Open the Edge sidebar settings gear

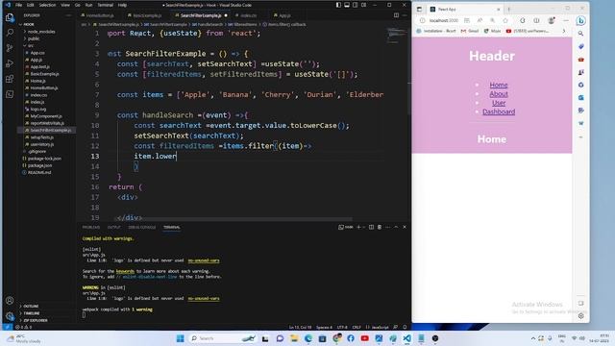(x=580, y=316)
